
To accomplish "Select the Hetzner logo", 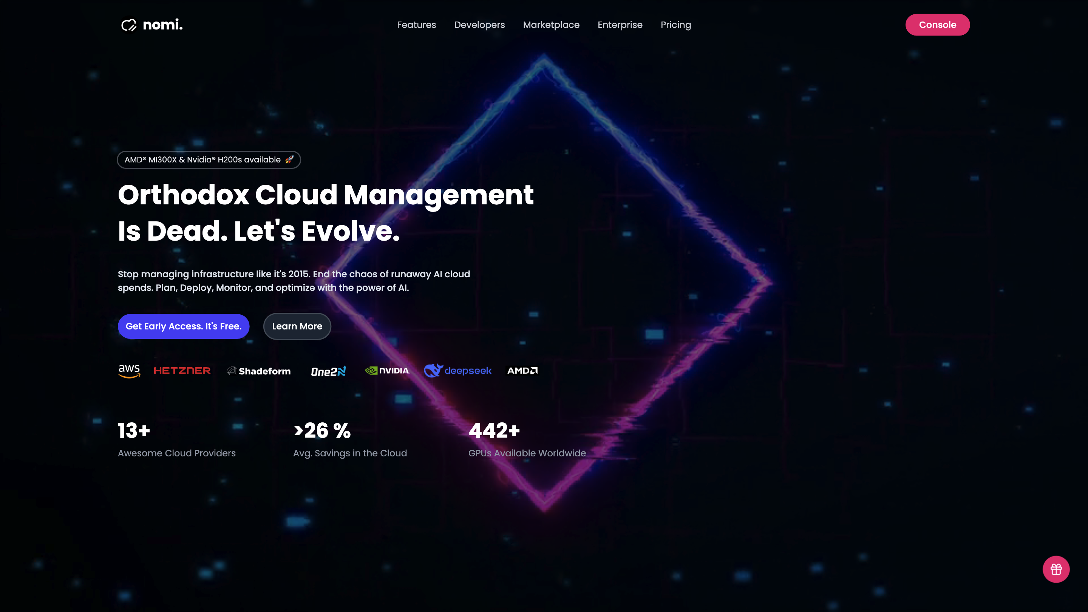I will pyautogui.click(x=182, y=370).
